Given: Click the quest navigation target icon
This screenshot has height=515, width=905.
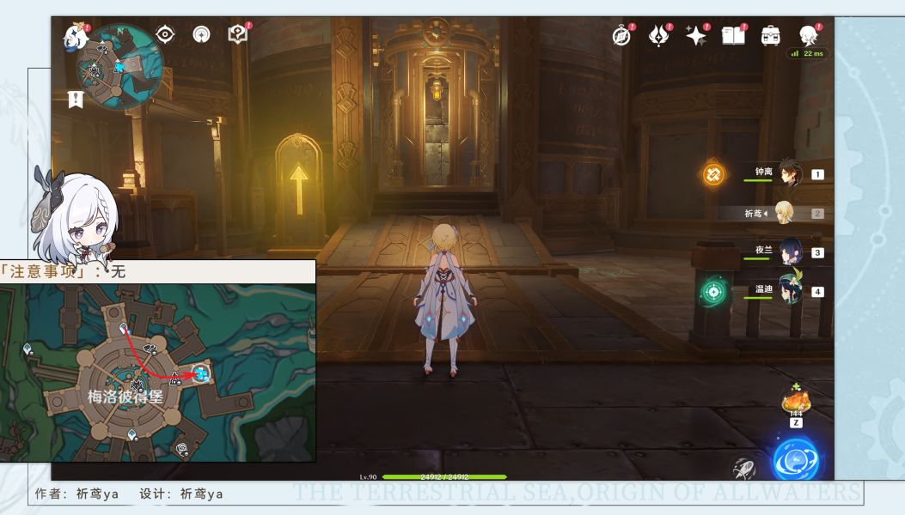Looking at the screenshot, I should click(165, 34).
